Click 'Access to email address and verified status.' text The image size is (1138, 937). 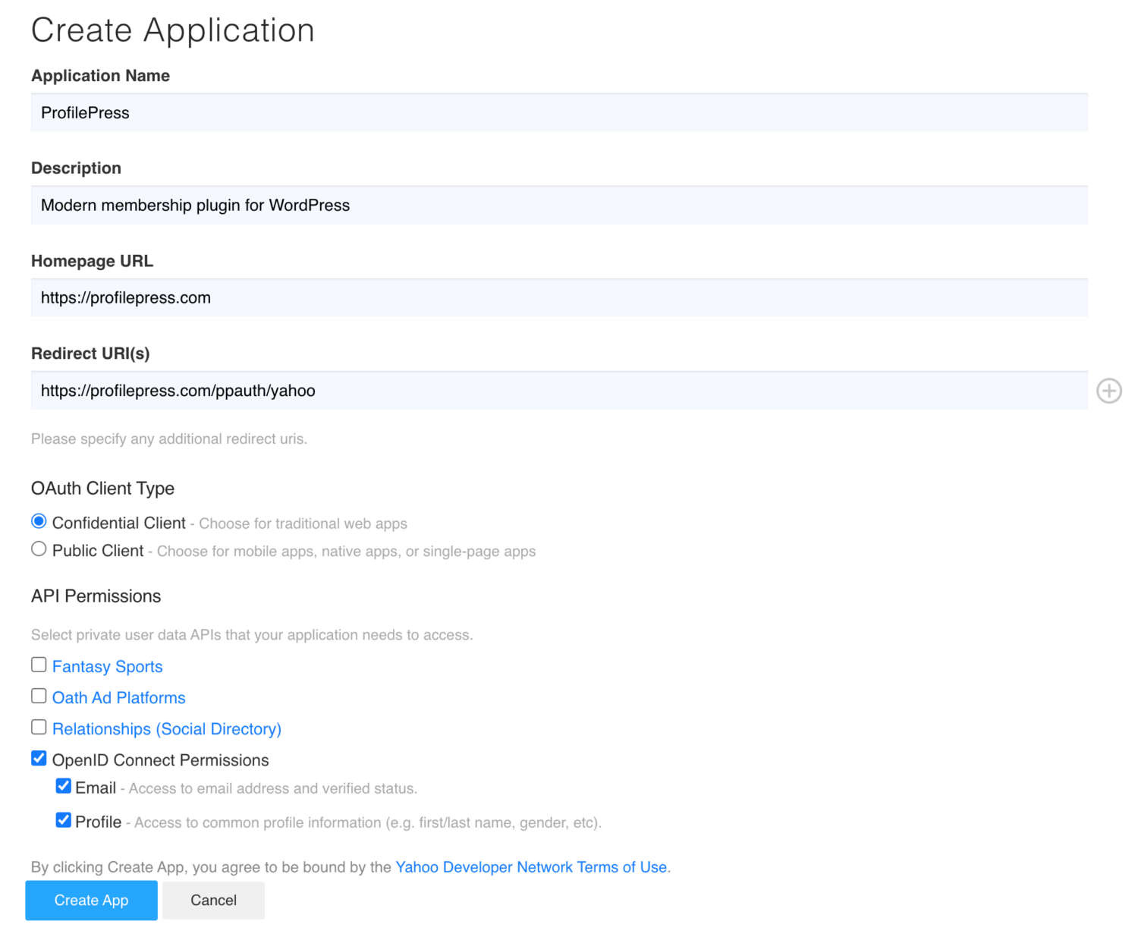[x=273, y=788]
